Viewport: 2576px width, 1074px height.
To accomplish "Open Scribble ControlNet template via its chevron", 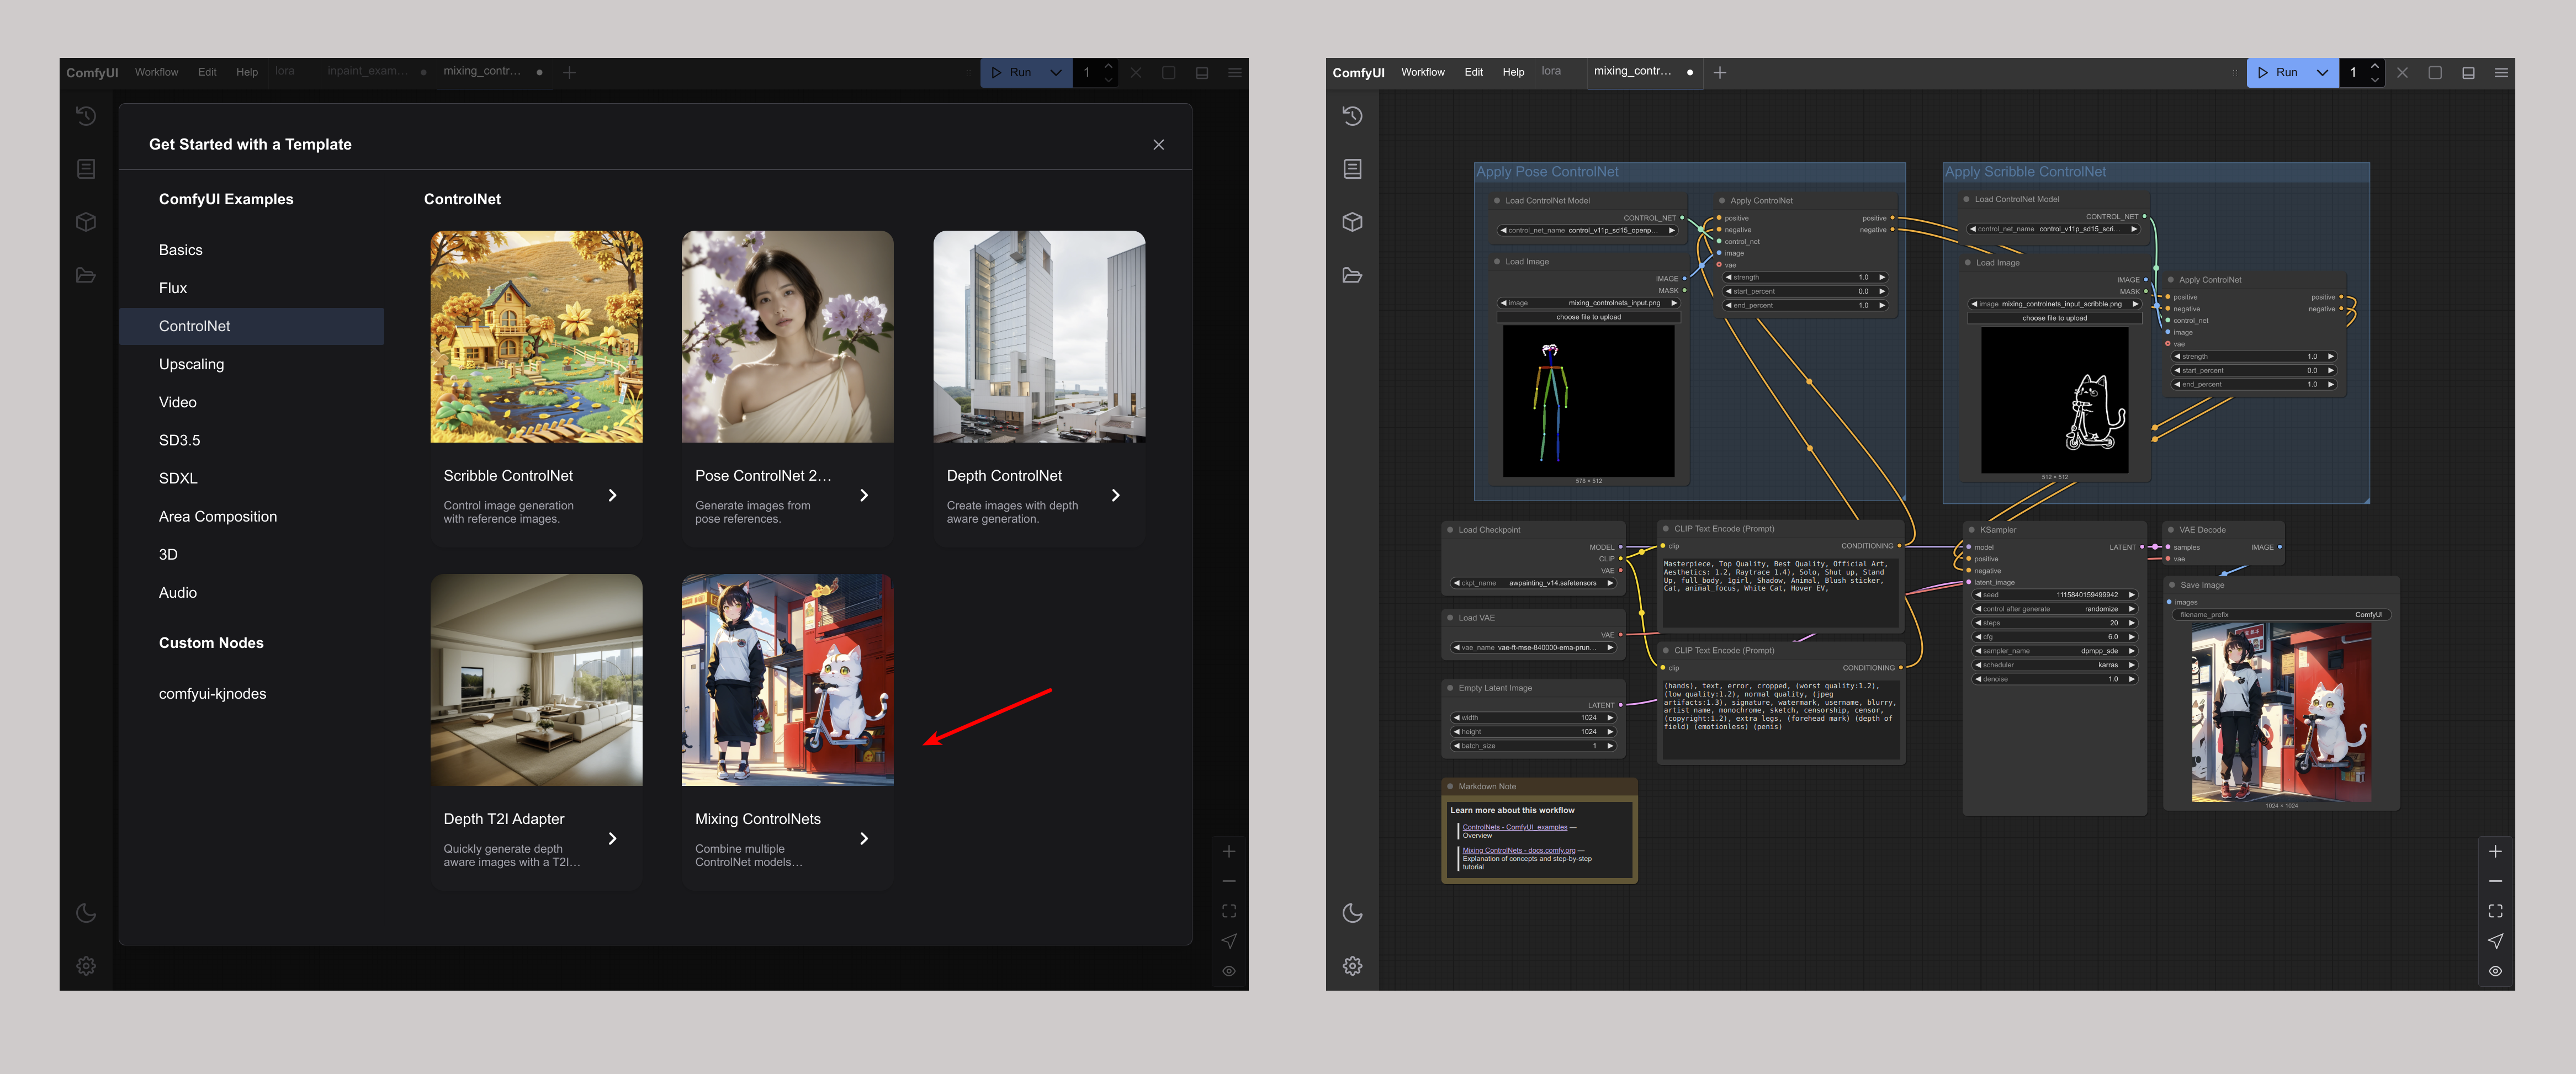I will tap(612, 495).
